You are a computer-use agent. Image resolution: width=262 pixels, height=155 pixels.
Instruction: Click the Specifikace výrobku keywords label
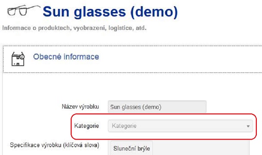[54, 145]
